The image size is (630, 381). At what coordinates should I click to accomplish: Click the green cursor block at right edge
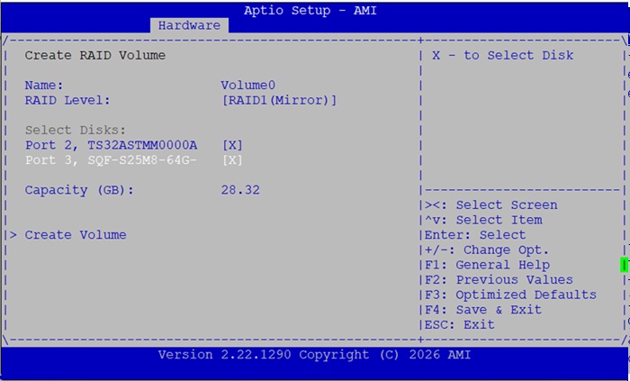point(624,265)
